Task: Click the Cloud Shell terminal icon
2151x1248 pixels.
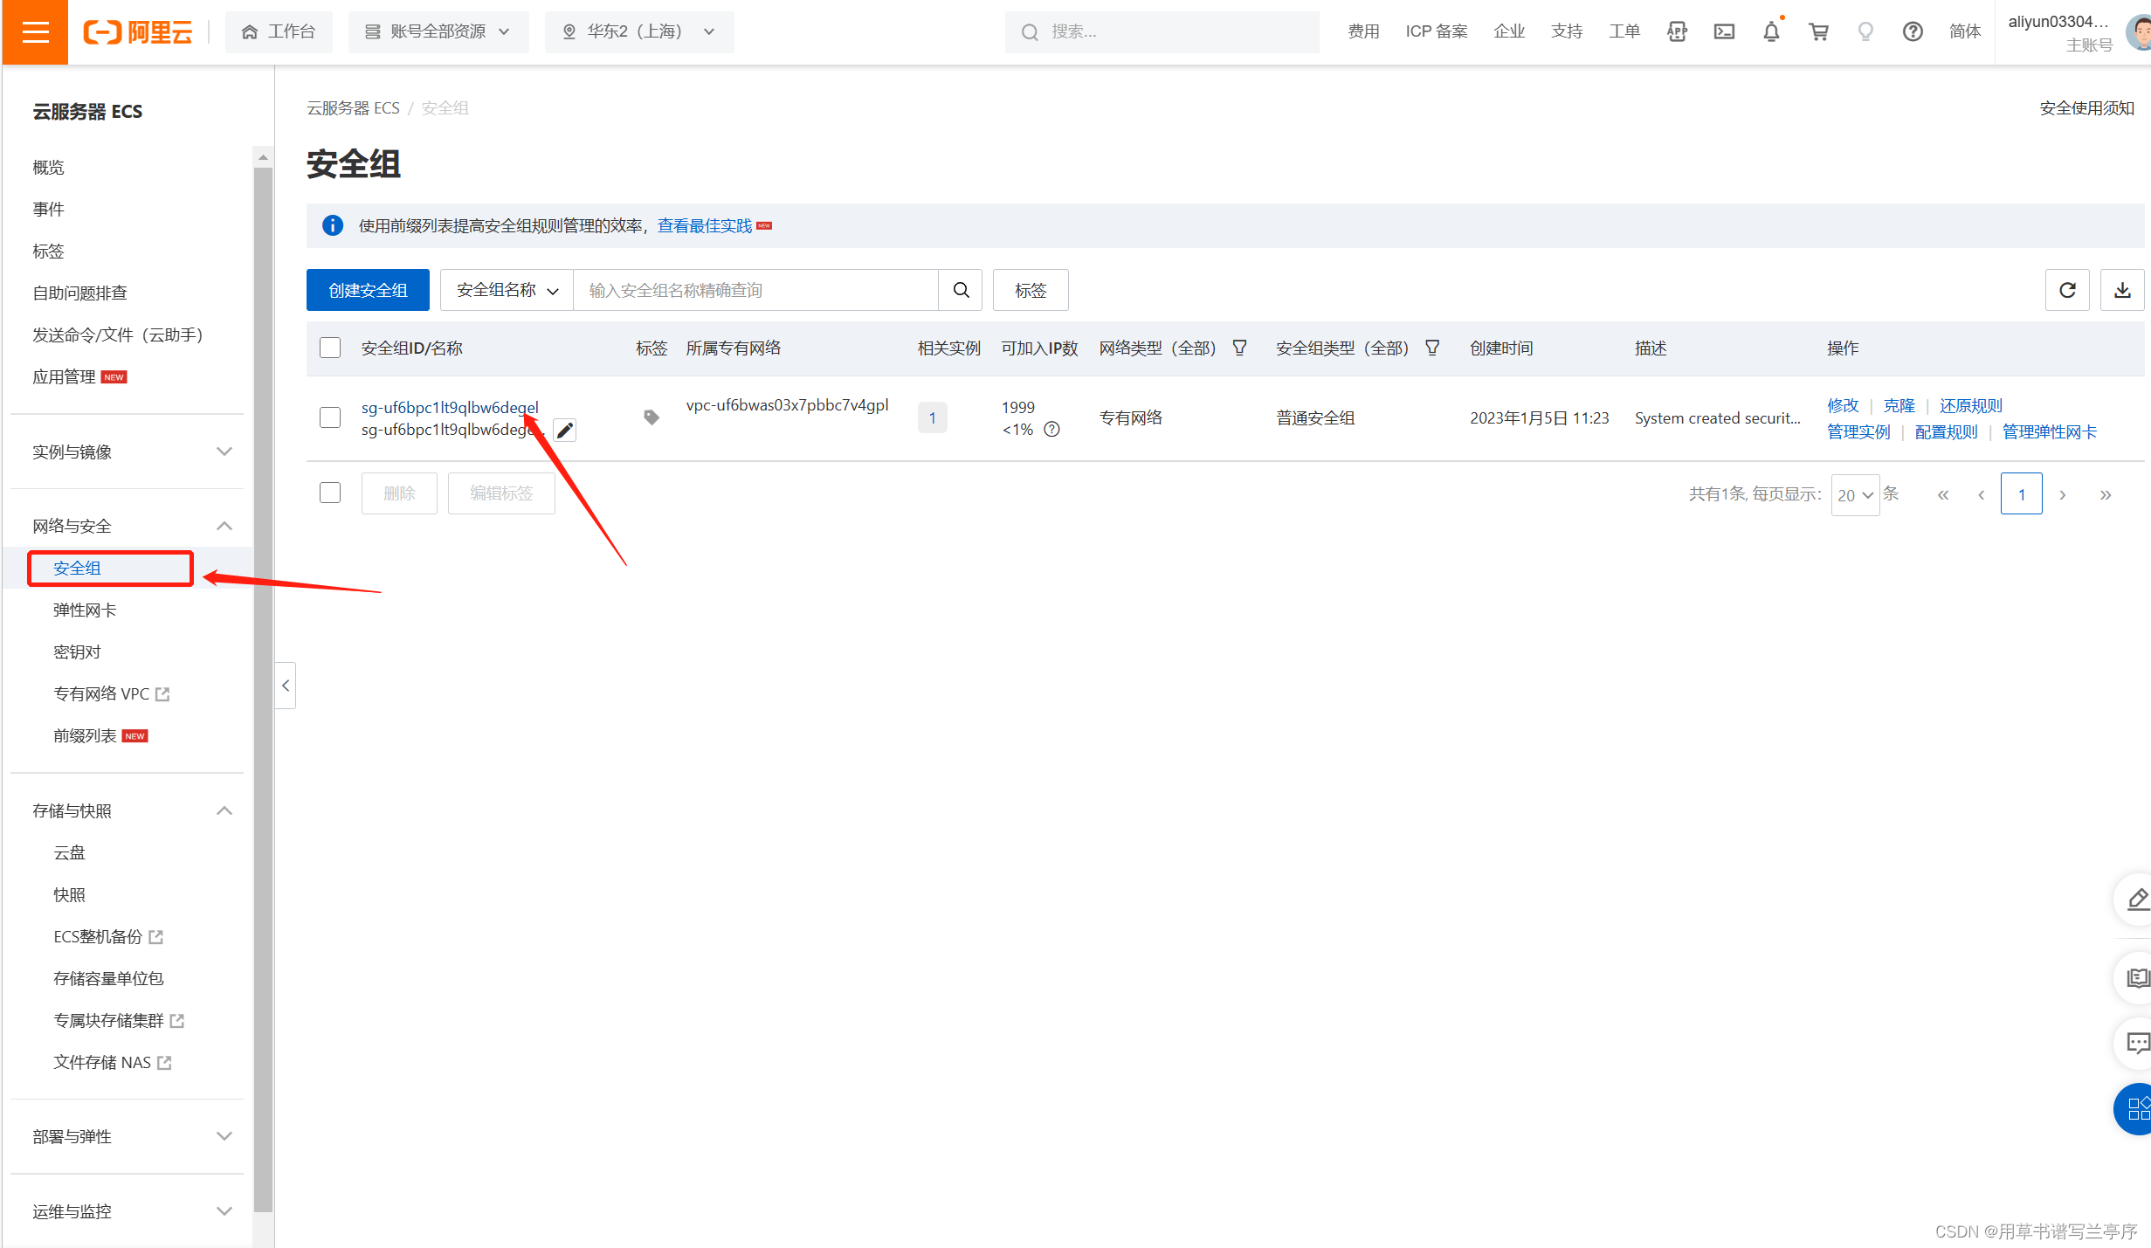Action: click(1723, 32)
